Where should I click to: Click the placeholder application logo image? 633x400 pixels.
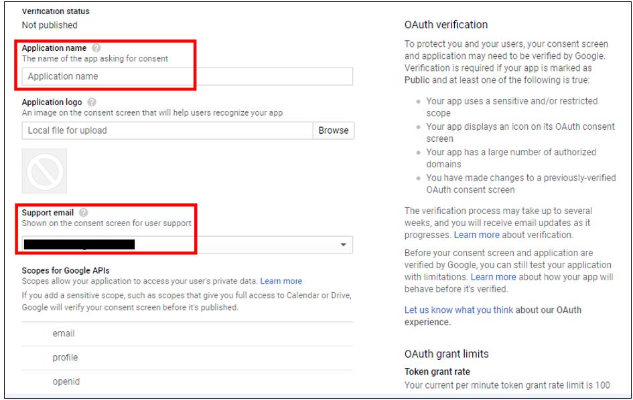[x=44, y=171]
